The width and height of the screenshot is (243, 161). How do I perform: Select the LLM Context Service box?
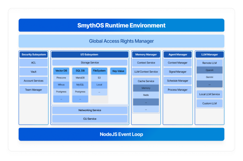tap(146, 72)
